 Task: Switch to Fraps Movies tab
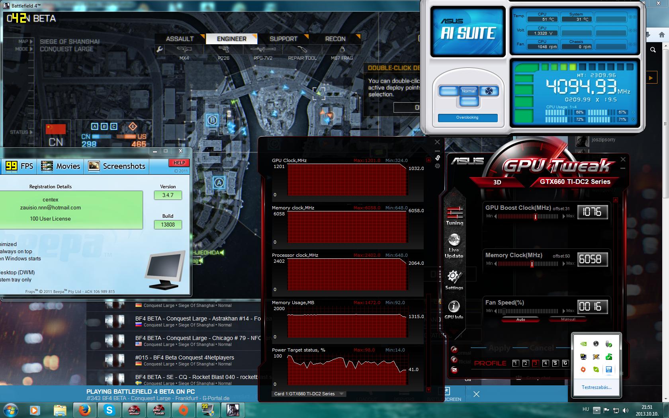[x=61, y=166]
